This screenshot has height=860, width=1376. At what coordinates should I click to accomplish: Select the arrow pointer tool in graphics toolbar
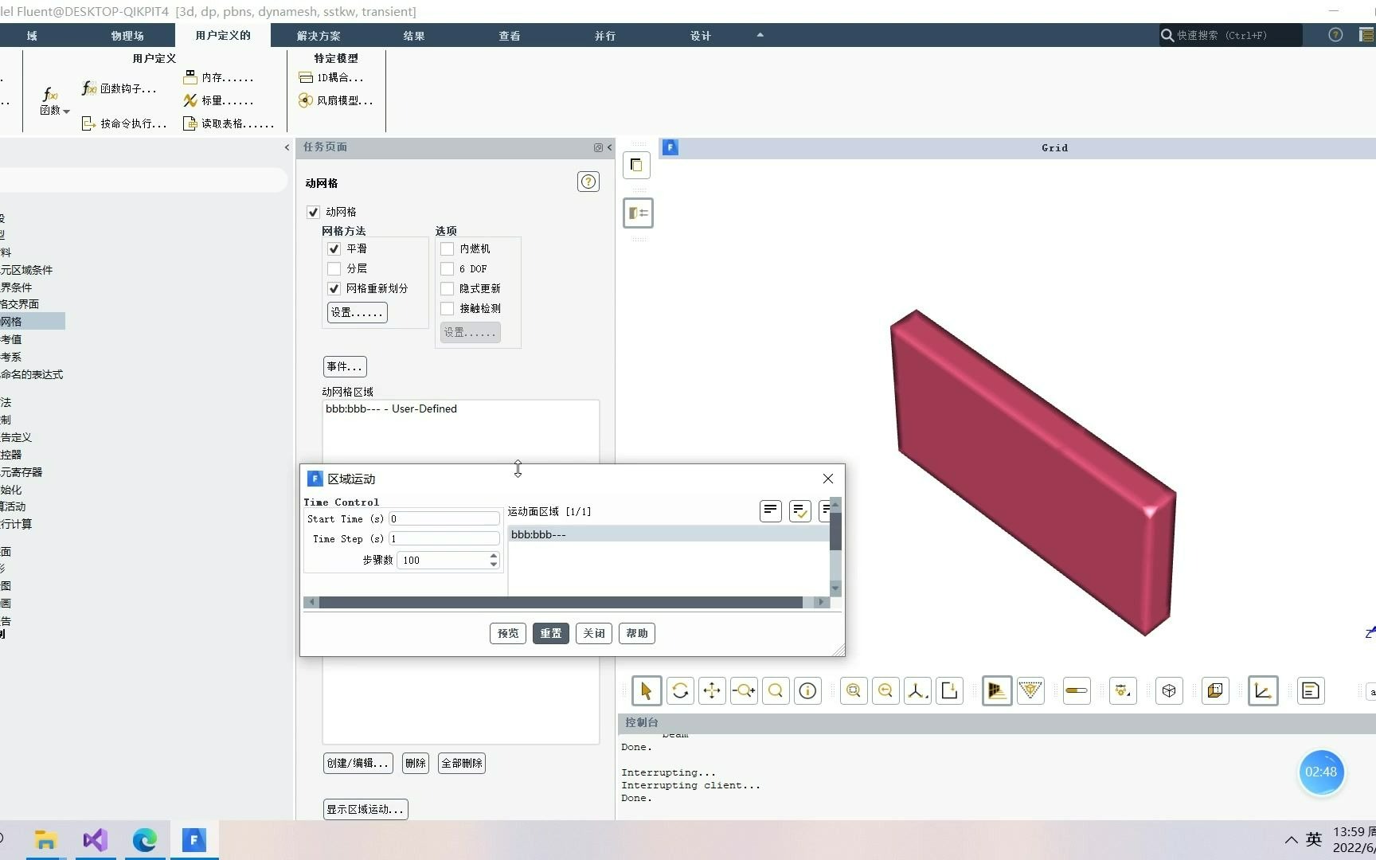(646, 690)
